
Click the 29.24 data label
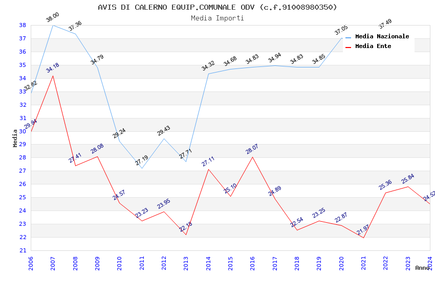[x=119, y=133]
